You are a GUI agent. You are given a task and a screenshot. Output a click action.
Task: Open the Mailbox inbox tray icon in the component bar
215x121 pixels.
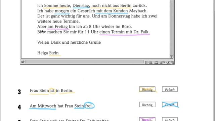pos(156,63)
